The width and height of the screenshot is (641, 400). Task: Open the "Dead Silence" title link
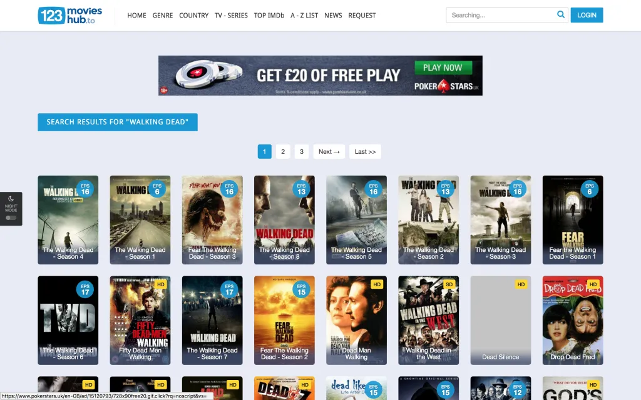tap(501, 357)
